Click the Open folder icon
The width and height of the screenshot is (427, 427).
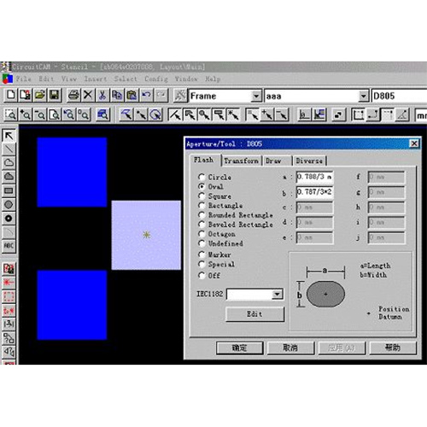40,95
